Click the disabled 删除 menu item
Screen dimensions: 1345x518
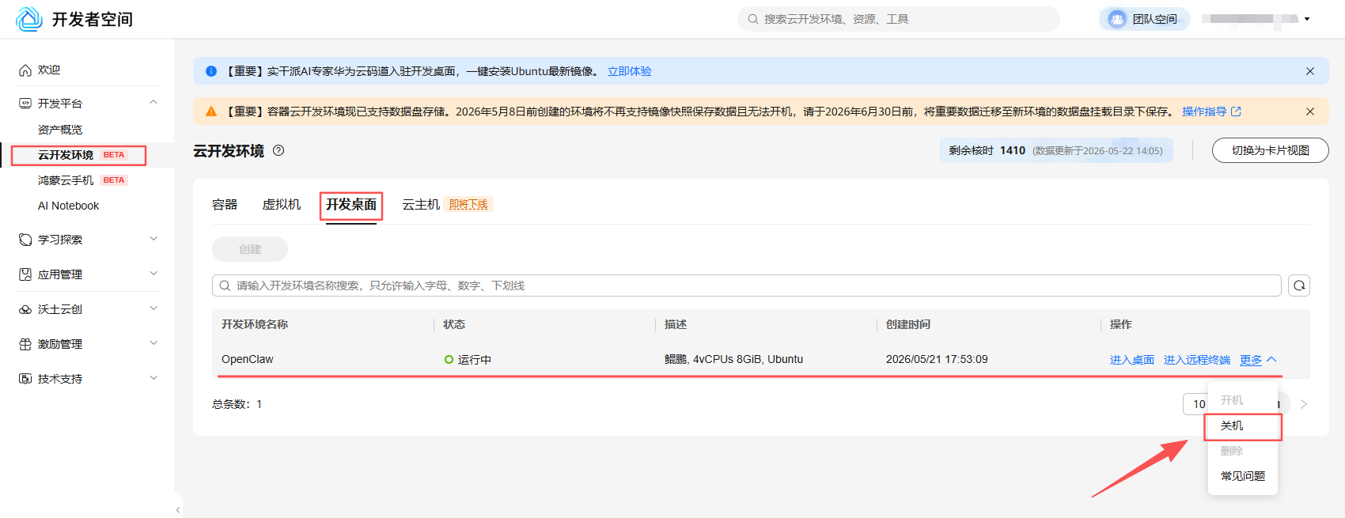[1243, 451]
